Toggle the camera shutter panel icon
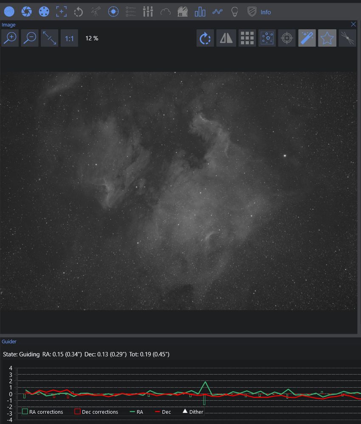This screenshot has width=361, height=424. tap(26, 11)
